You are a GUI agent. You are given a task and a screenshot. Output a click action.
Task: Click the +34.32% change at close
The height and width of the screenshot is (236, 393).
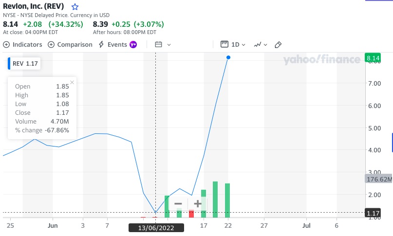click(x=66, y=24)
